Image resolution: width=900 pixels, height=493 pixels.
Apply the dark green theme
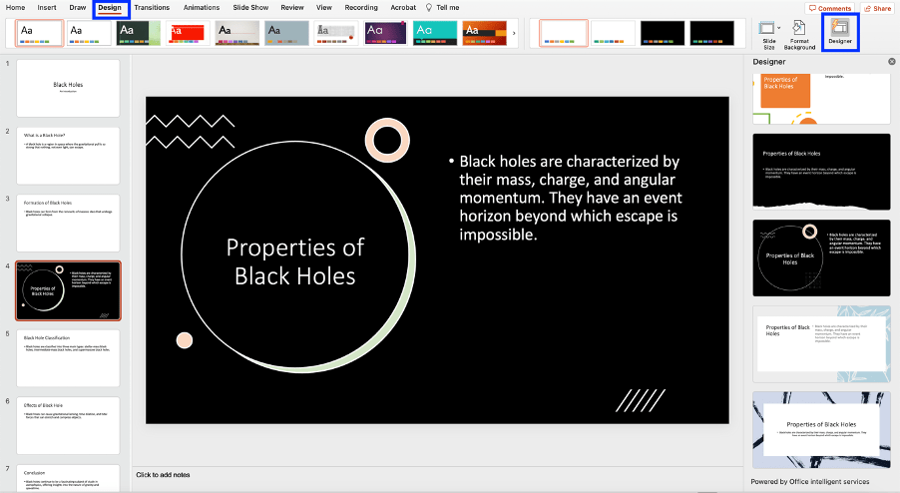(139, 33)
